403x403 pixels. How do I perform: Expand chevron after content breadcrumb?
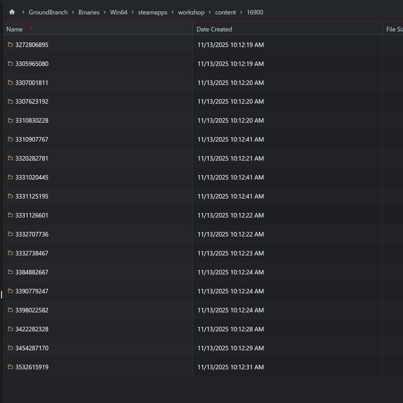pos(241,12)
